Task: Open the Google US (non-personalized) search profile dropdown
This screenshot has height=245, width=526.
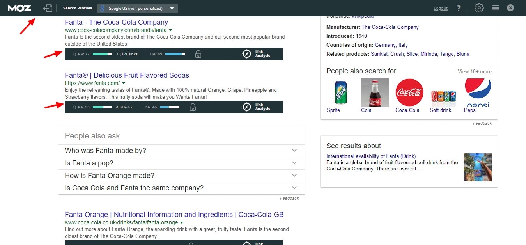Action: 137,8
